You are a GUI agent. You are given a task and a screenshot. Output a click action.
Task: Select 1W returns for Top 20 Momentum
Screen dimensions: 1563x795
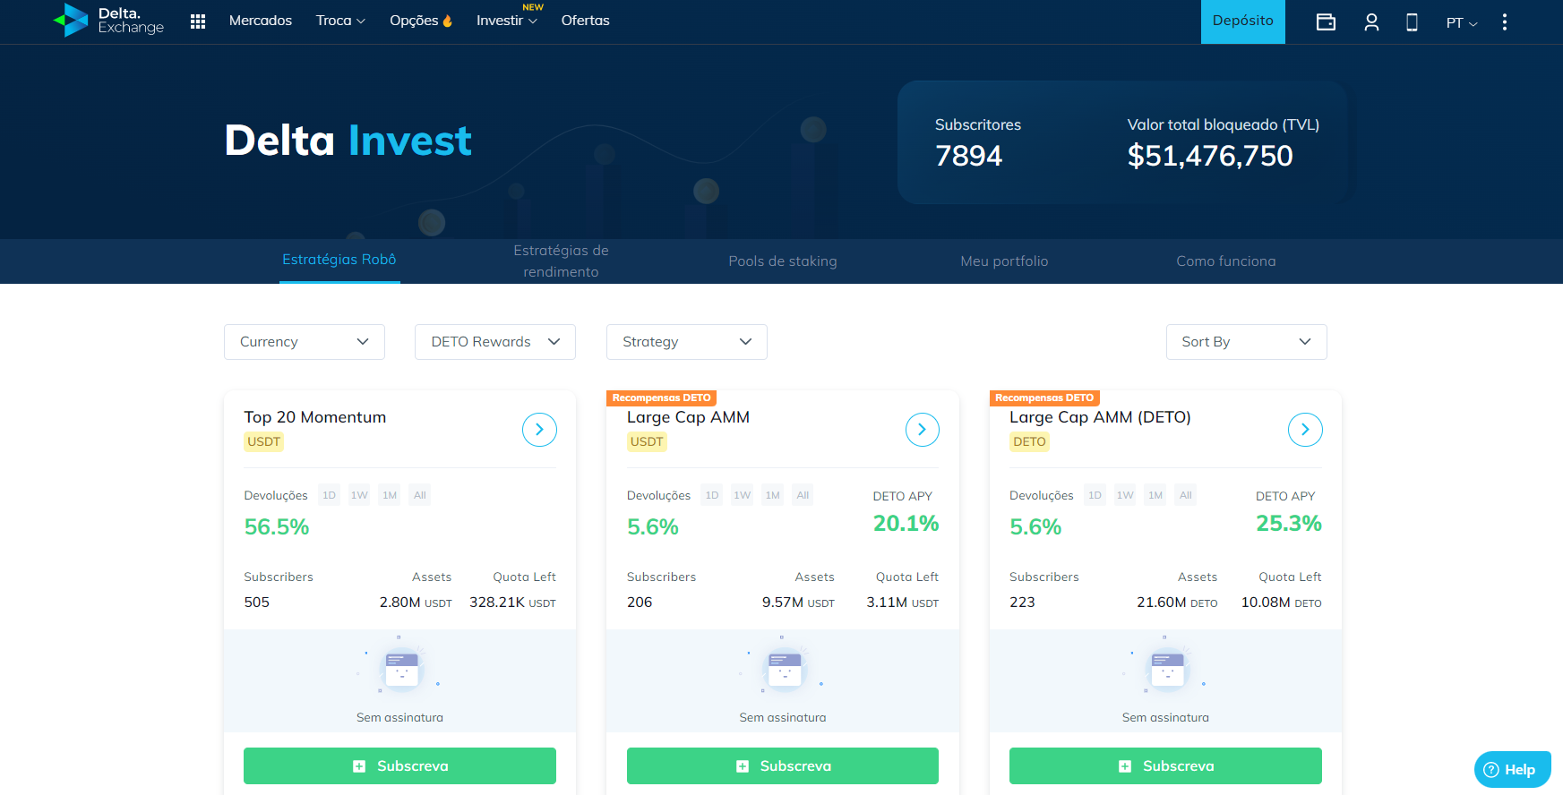pyautogui.click(x=359, y=495)
